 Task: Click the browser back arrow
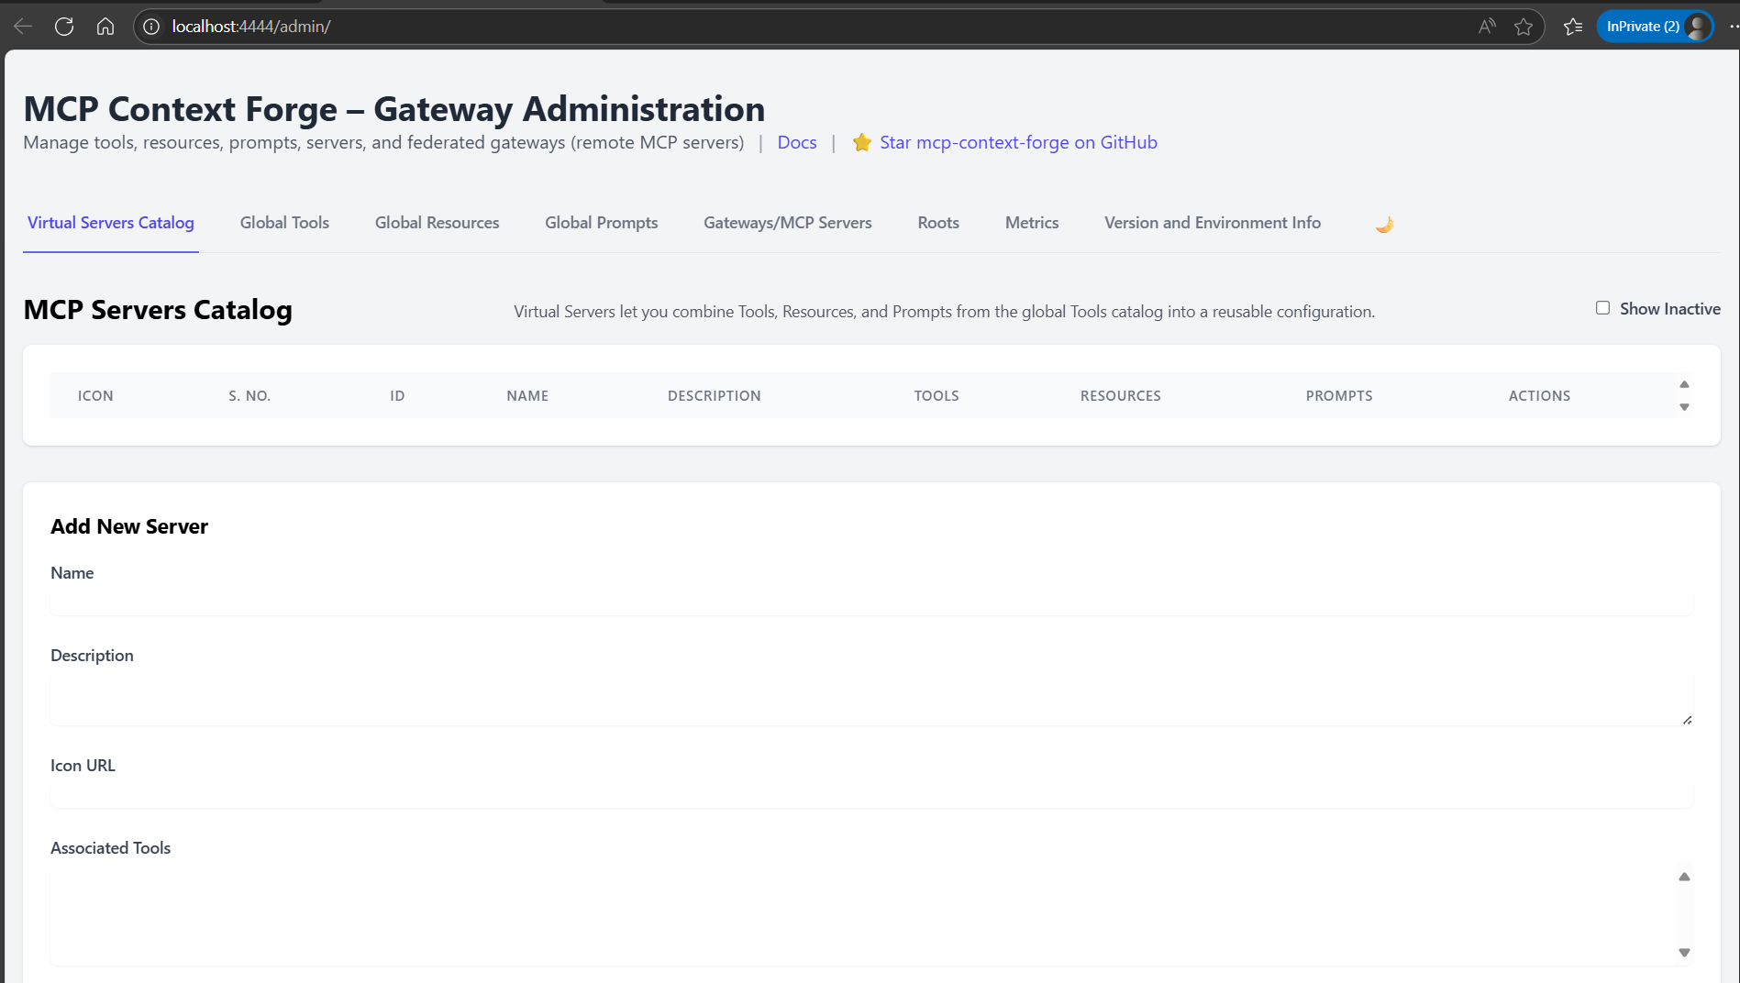[23, 27]
